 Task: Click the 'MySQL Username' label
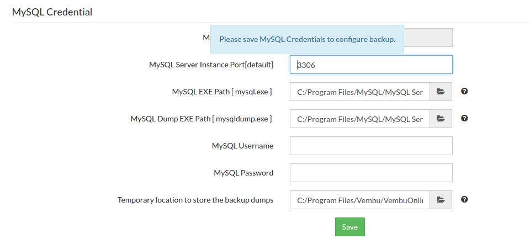(x=243, y=146)
